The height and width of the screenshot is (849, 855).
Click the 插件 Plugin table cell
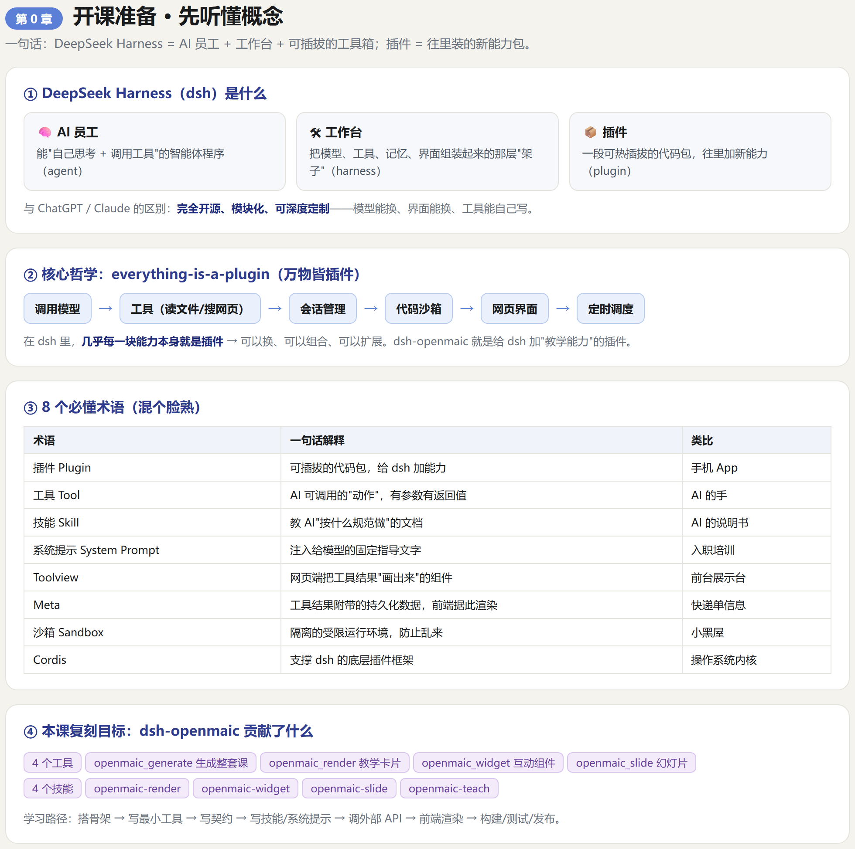152,468
